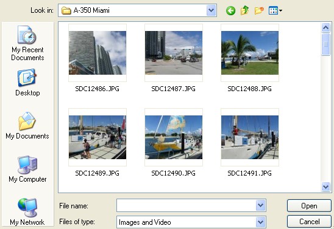Select thumbnail SDC12486.JPG
The image size is (334, 229).
(98, 58)
